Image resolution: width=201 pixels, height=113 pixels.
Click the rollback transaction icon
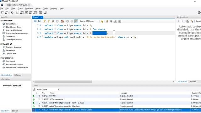click(x=72, y=21)
